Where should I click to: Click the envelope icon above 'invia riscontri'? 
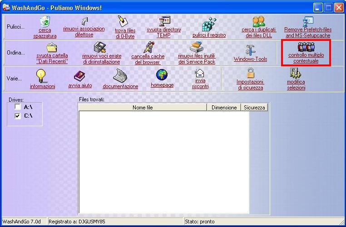coord(199,73)
